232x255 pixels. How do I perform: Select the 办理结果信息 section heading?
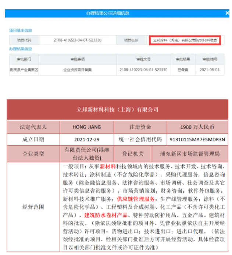(x=21, y=49)
